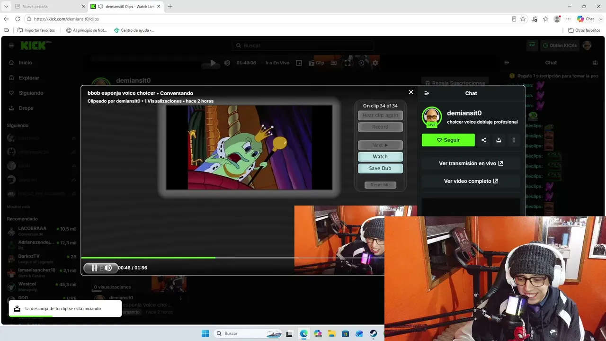Open the chat leaderboard icon
Viewport: 606px width, 341px height.
[x=595, y=63]
